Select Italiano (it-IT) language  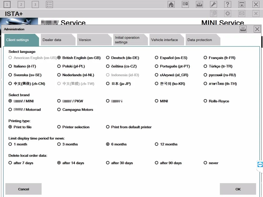22,66
